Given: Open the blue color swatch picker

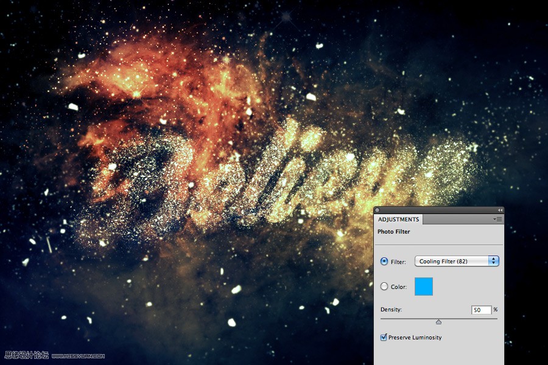Looking at the screenshot, I should click(423, 286).
